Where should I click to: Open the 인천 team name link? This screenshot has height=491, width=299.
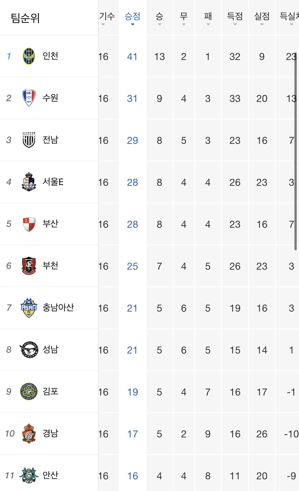tap(51, 56)
